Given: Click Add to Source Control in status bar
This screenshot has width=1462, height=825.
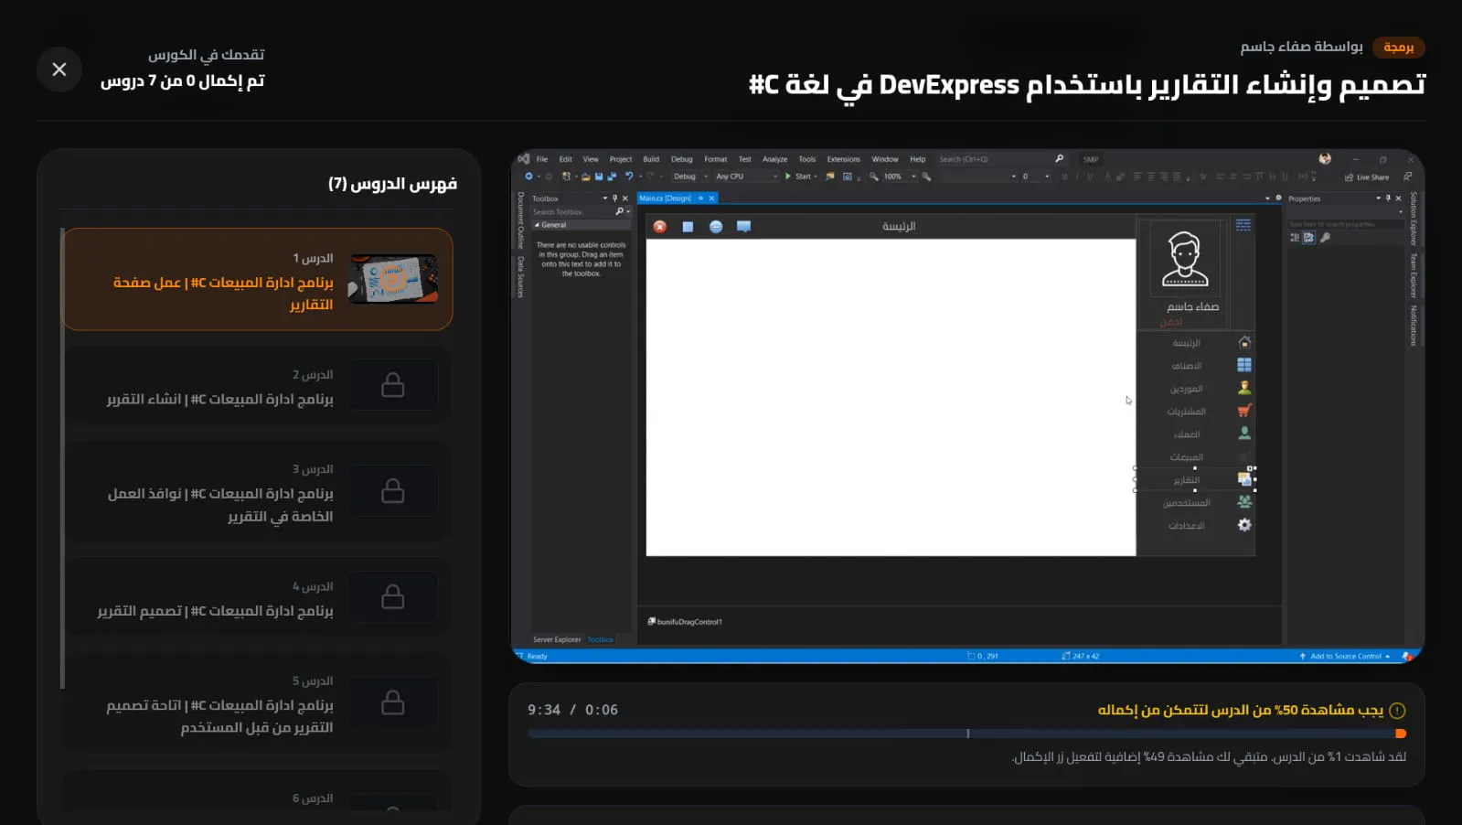Looking at the screenshot, I should (x=1345, y=657).
